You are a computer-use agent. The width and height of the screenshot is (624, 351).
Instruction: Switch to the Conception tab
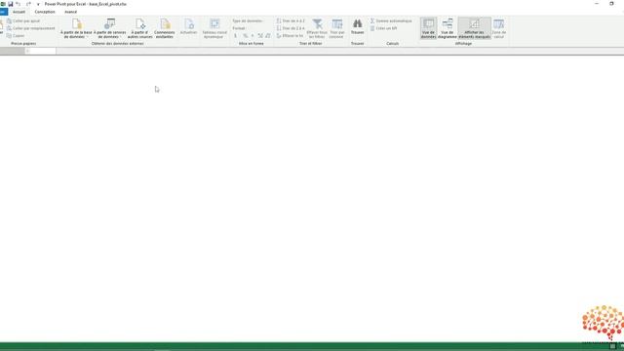point(45,12)
